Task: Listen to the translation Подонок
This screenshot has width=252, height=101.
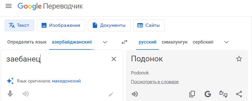Action: pos(135,94)
